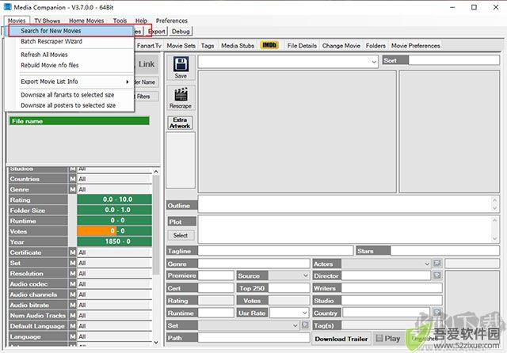507x353 pixels.
Task: Toggle the M button for Audio codec filter
Action: click(x=72, y=284)
